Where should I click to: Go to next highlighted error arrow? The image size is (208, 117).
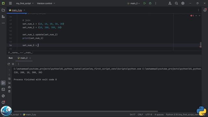[x=200, y=16]
